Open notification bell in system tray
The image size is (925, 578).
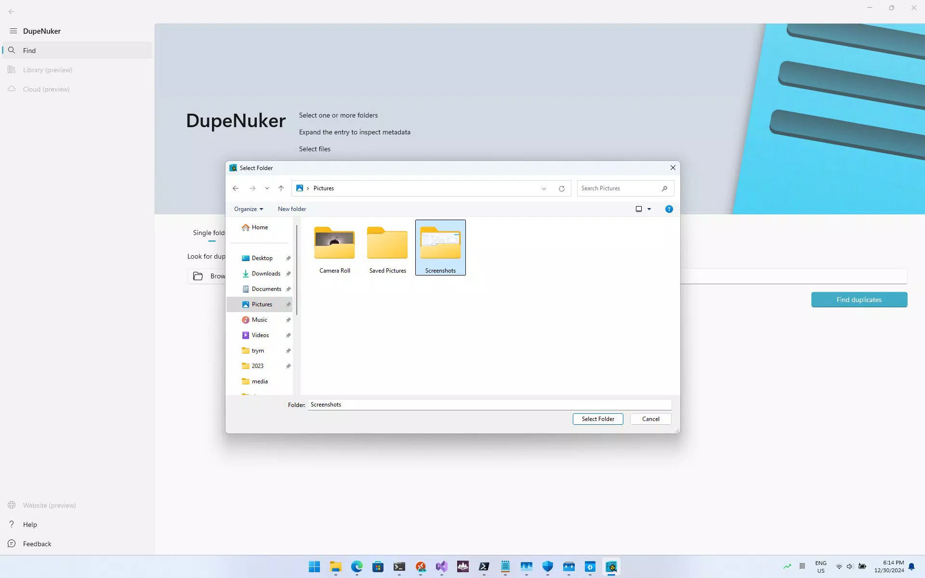[912, 566]
